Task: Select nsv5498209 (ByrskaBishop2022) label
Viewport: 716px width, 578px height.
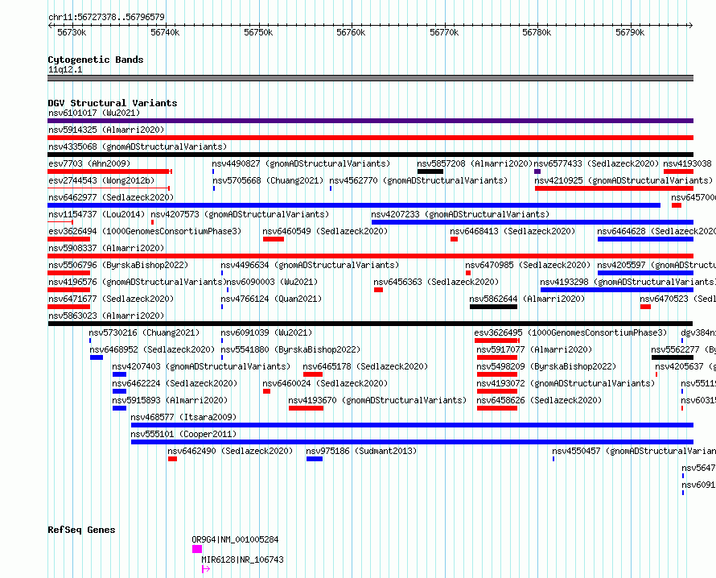Action: [546, 366]
